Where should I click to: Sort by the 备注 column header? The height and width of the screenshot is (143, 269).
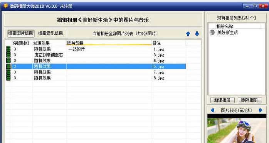click(169, 43)
